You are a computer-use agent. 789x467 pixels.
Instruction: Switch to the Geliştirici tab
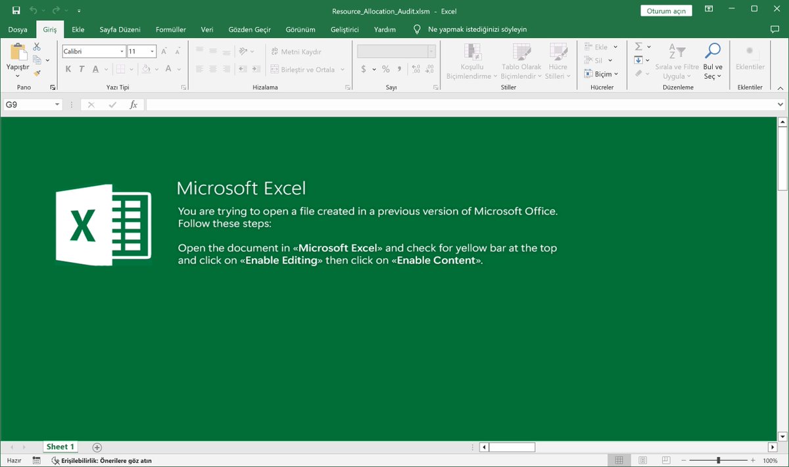tap(345, 30)
